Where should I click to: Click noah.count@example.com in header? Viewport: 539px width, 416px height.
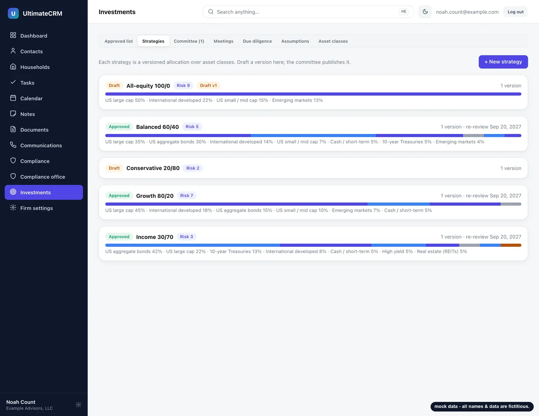467,12
